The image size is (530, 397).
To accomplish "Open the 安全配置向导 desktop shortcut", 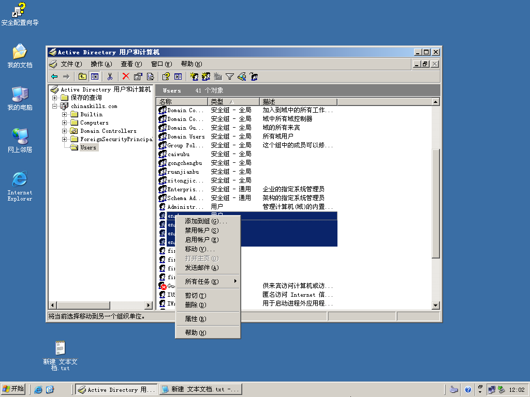I will 20,14.
